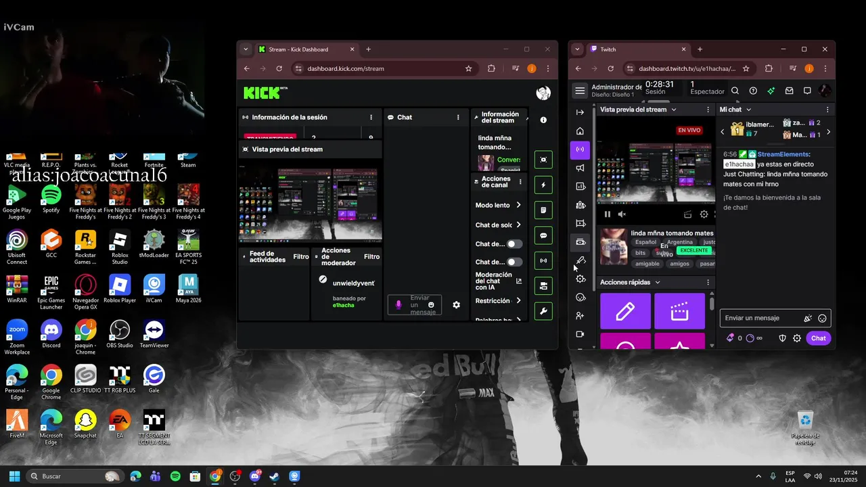Open the Twitch help question mark icon
The image size is (866, 487).
click(753, 91)
